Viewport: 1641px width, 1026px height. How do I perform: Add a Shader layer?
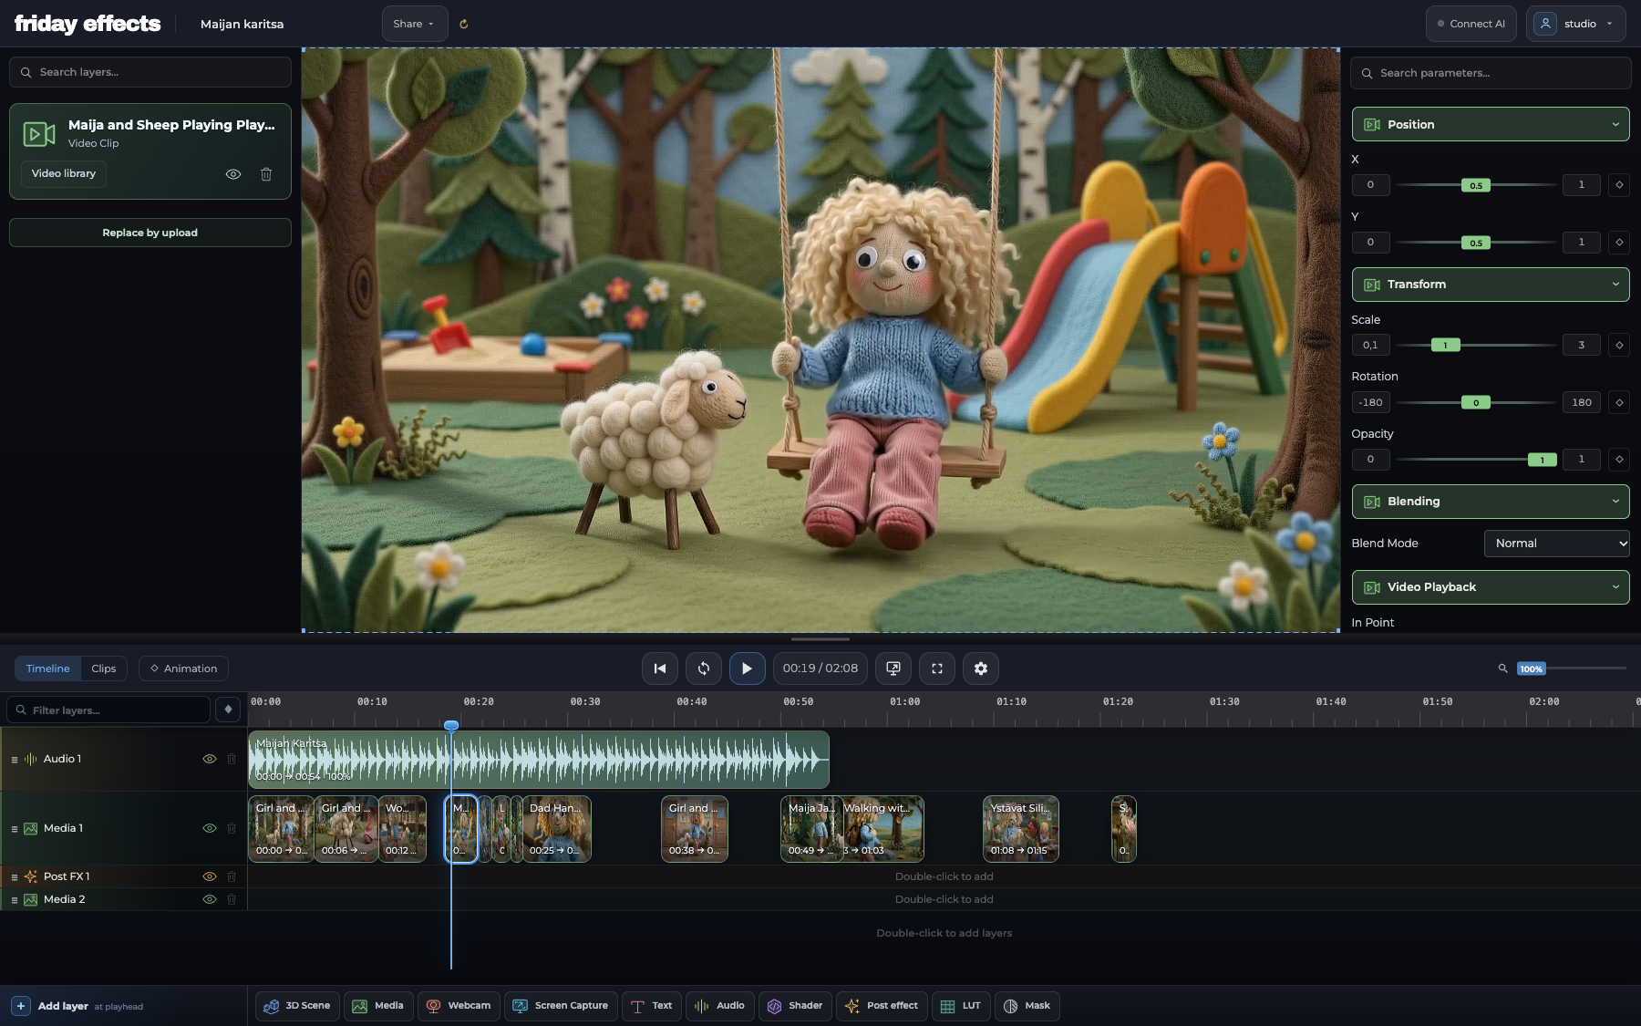click(795, 1006)
